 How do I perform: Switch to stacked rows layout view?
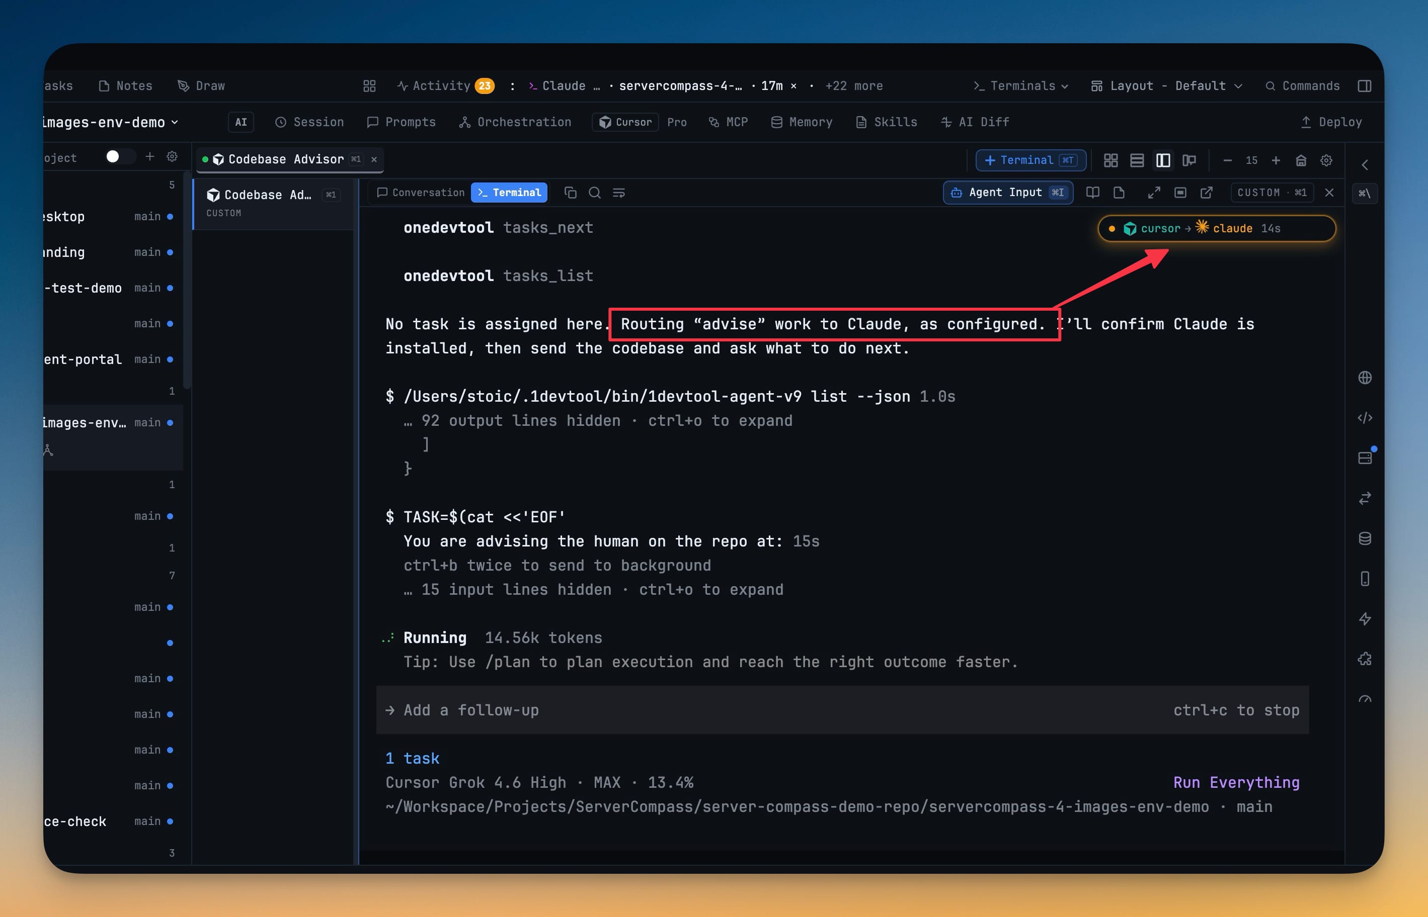1137,160
